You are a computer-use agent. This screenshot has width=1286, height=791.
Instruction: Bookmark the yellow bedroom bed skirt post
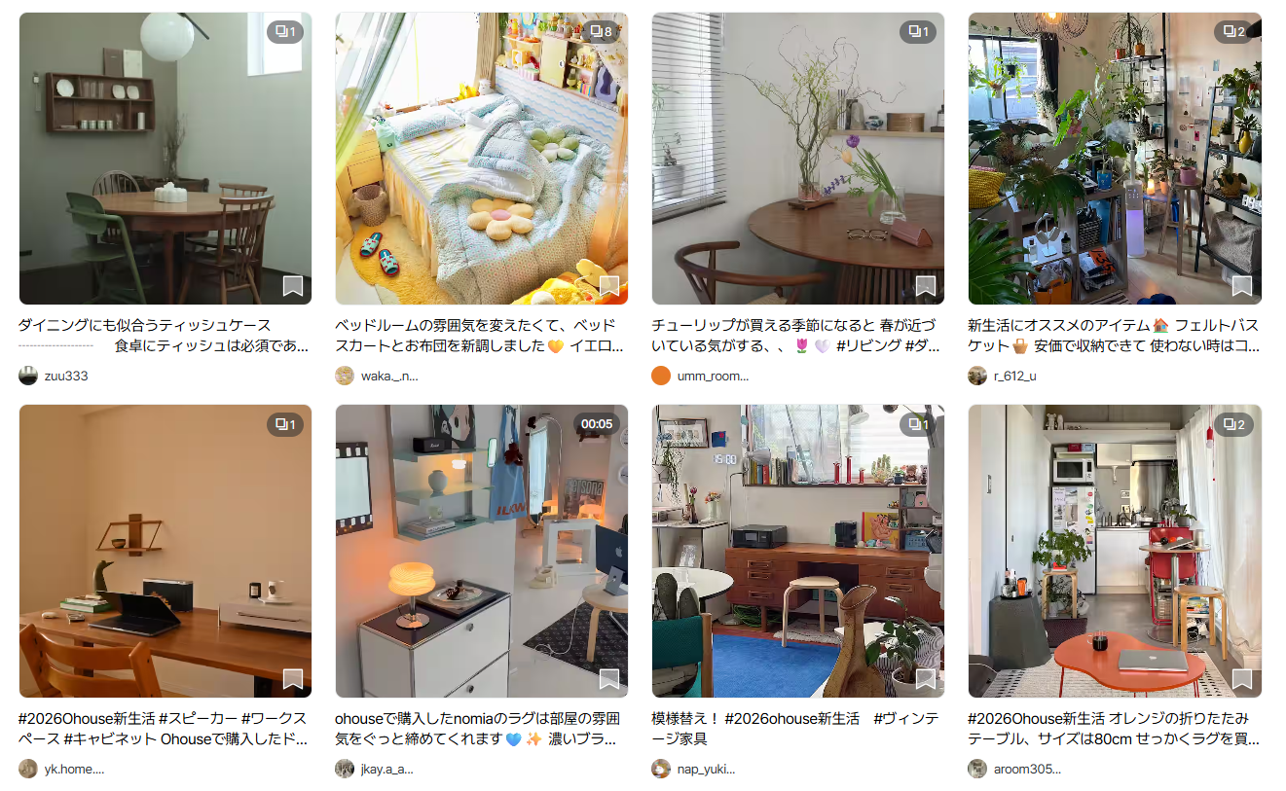[608, 286]
